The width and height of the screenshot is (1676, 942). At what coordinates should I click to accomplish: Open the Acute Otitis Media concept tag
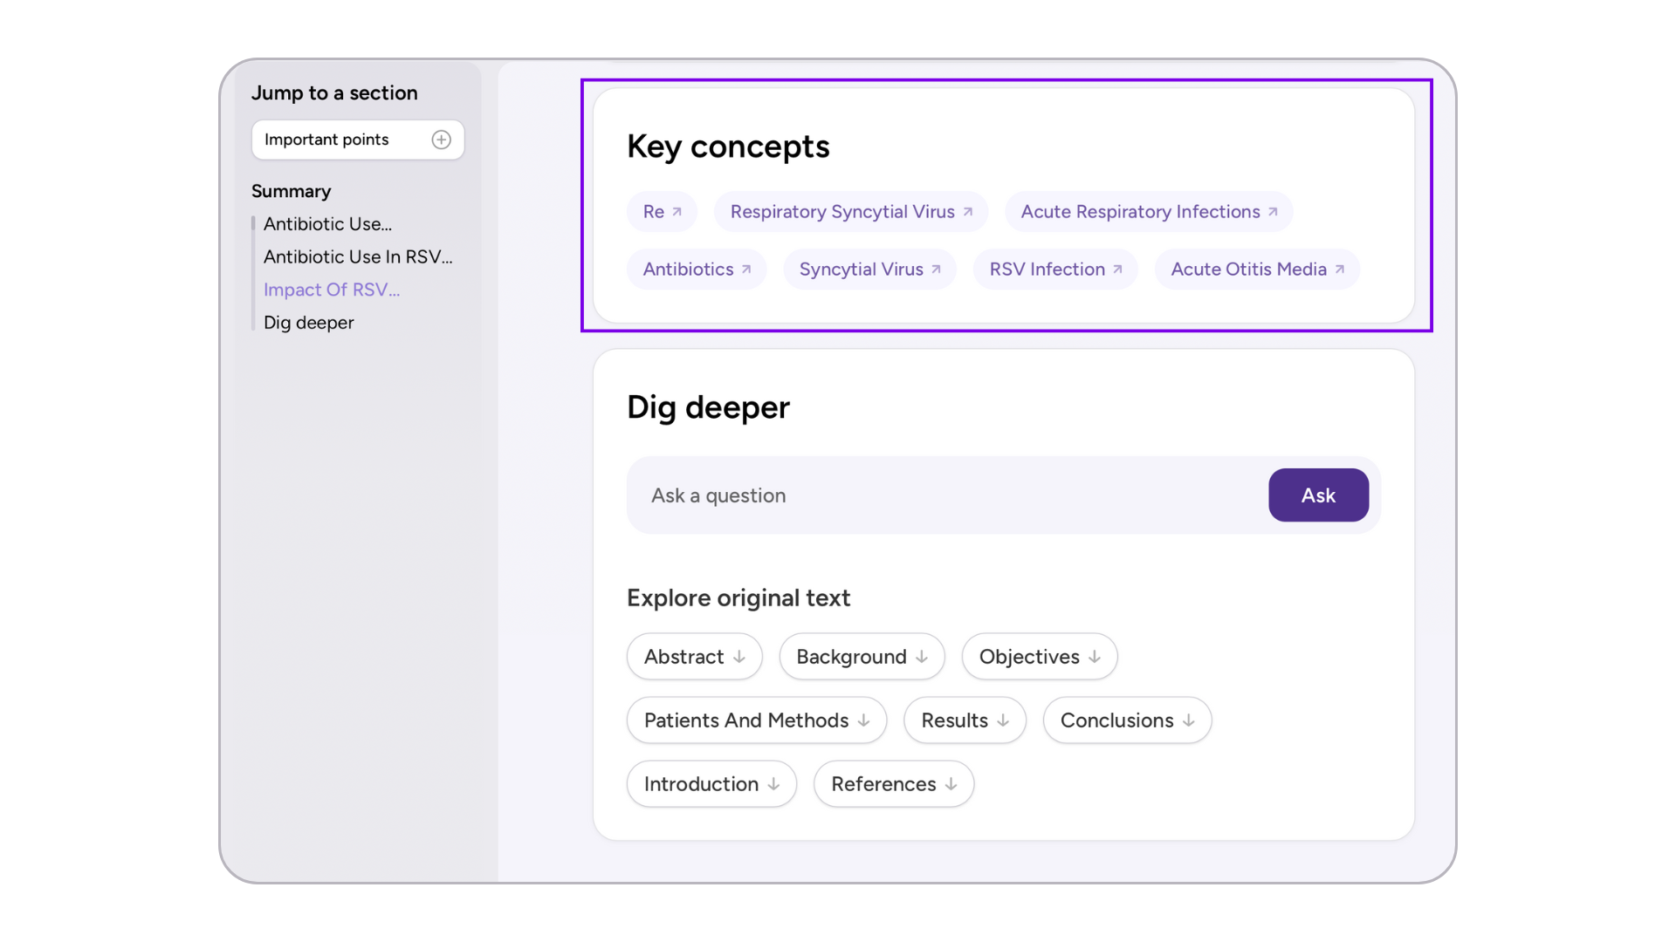[1257, 270]
